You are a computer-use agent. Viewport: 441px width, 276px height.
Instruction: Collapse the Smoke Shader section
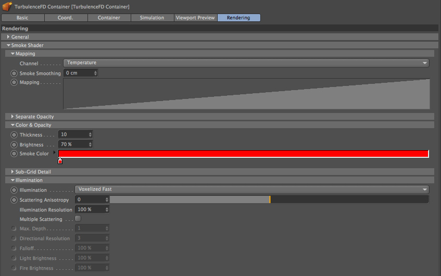tap(8, 45)
